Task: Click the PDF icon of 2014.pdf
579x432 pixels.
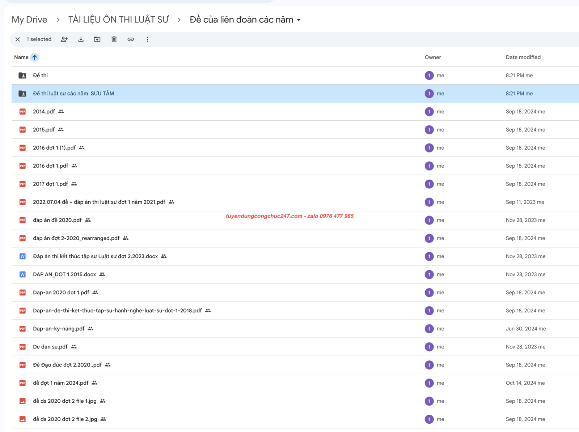Action: 22,112
